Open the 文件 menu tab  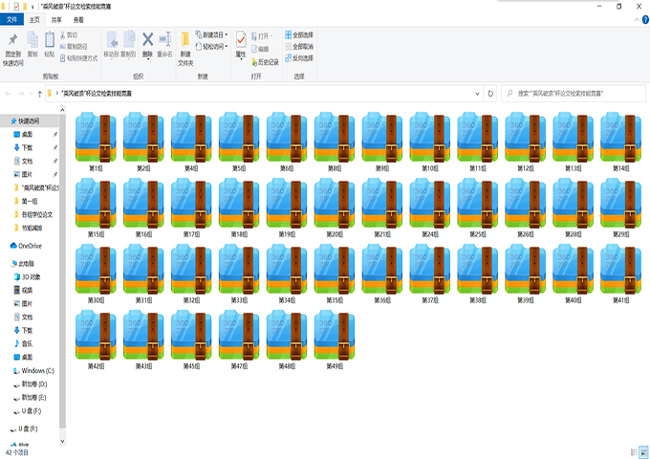click(x=11, y=19)
